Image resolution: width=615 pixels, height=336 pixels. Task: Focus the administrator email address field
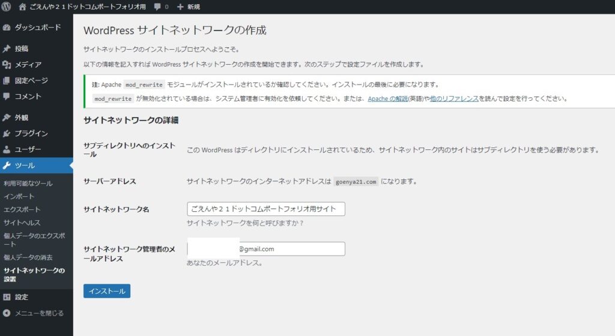(266, 248)
